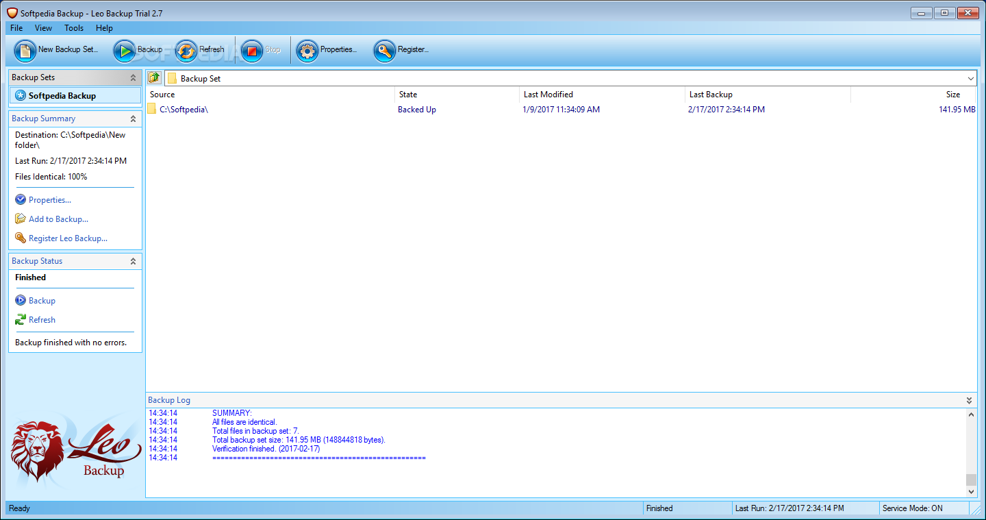This screenshot has width=986, height=520.
Task: Sort by the State column header
Action: (457, 95)
